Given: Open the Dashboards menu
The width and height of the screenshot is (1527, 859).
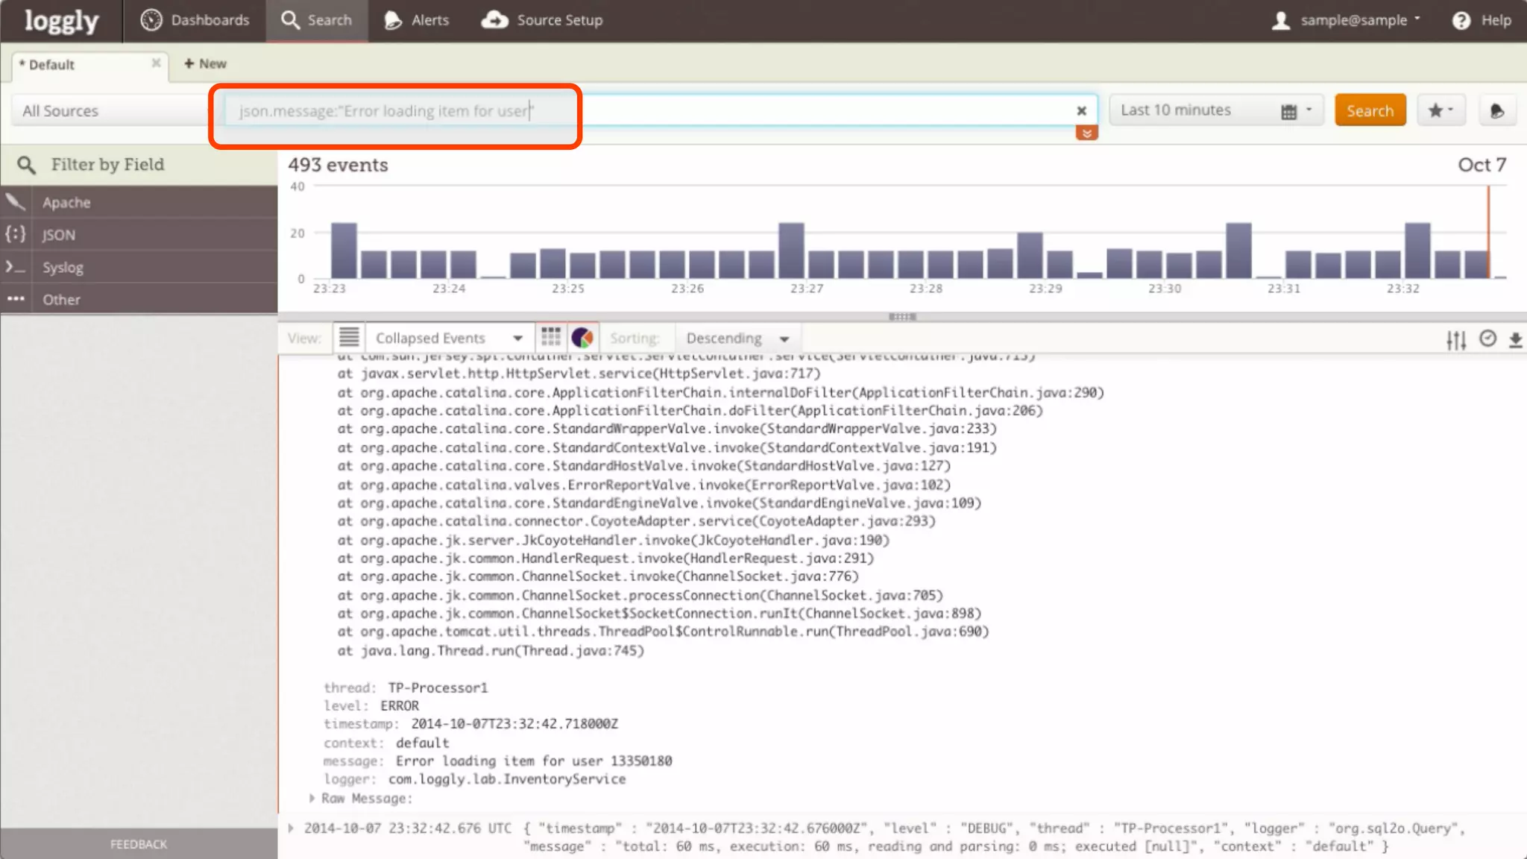Looking at the screenshot, I should tap(195, 20).
